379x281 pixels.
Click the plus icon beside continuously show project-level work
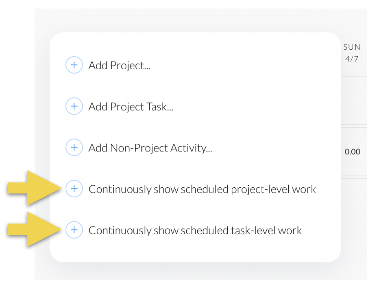tap(74, 189)
